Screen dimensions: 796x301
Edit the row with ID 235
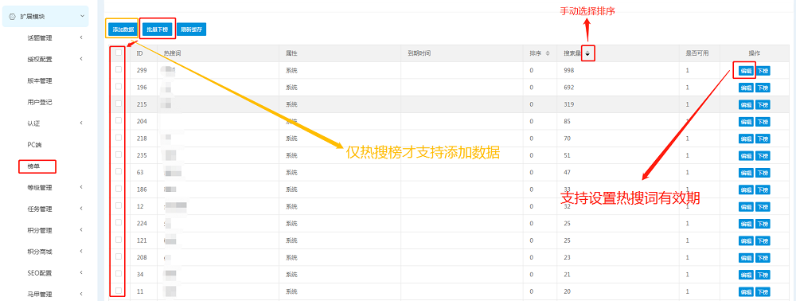pos(746,156)
